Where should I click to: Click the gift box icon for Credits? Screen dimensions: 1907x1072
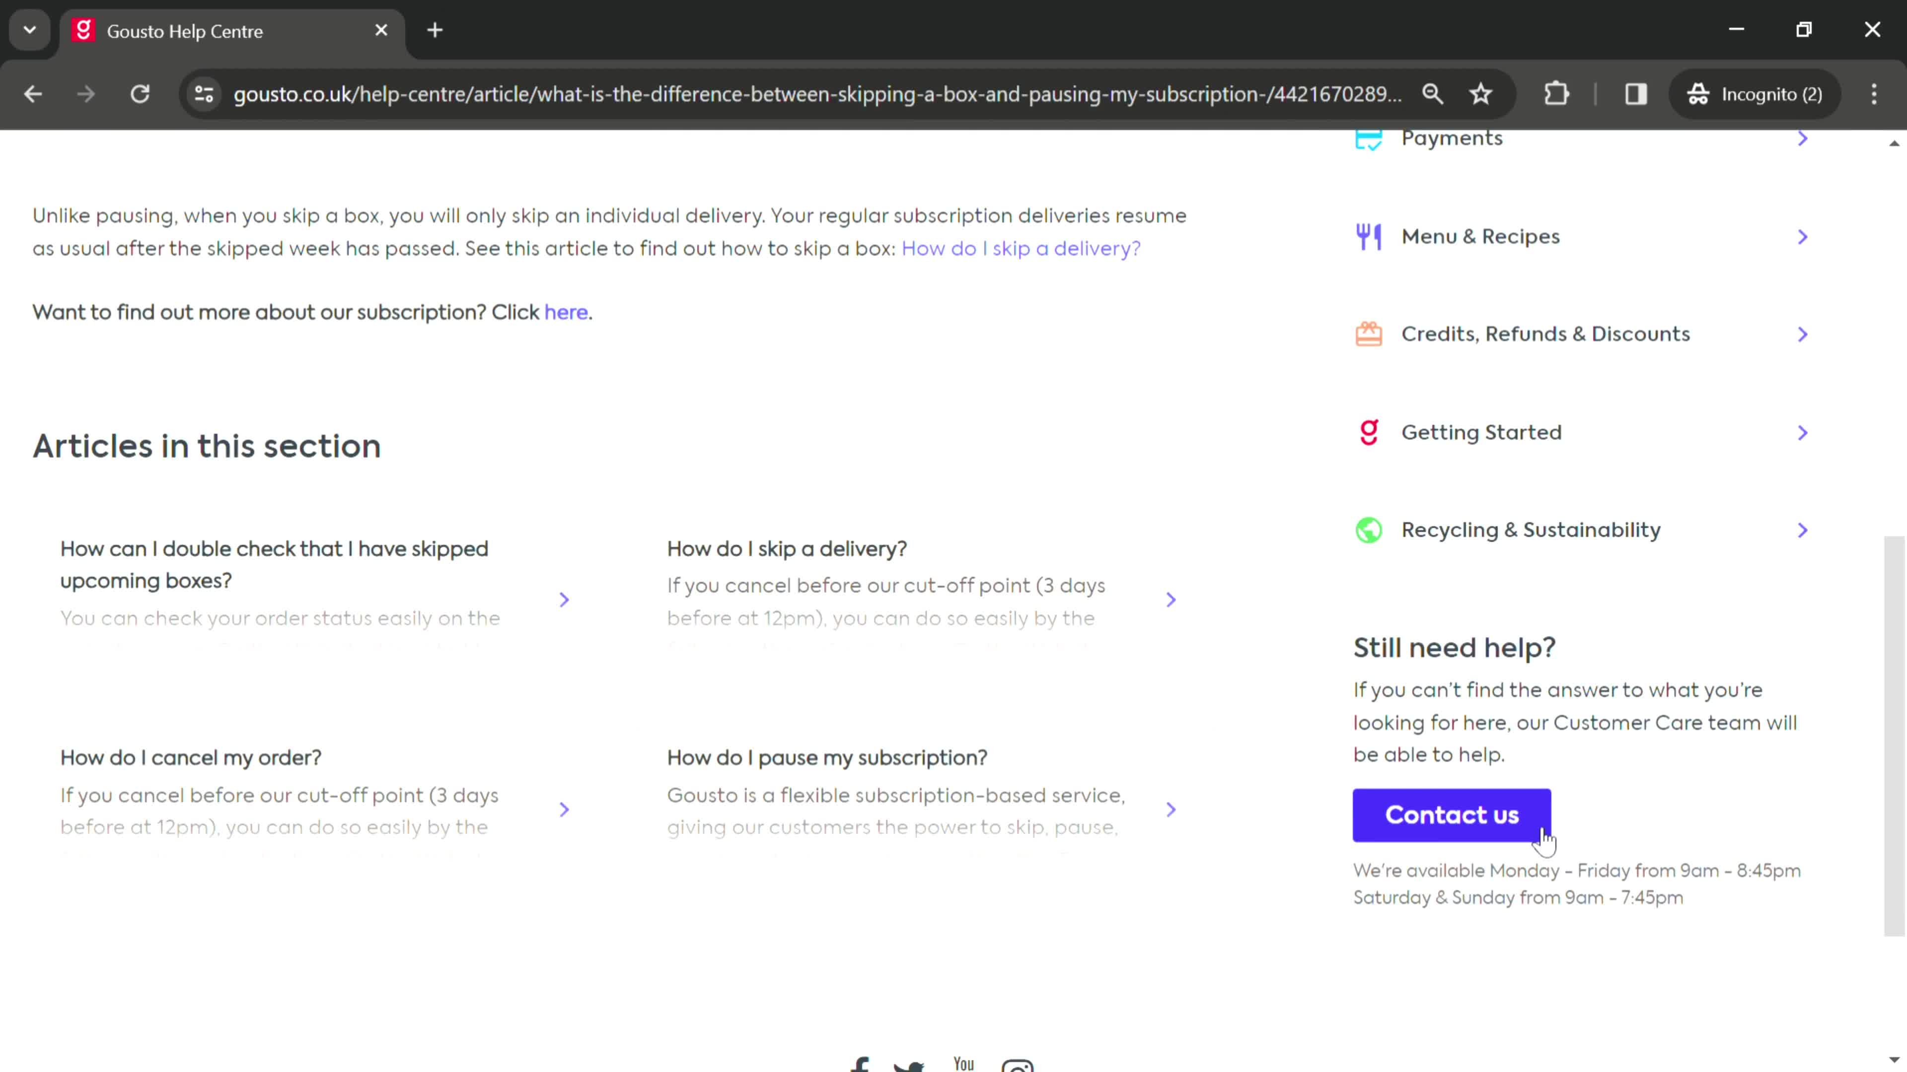point(1368,335)
